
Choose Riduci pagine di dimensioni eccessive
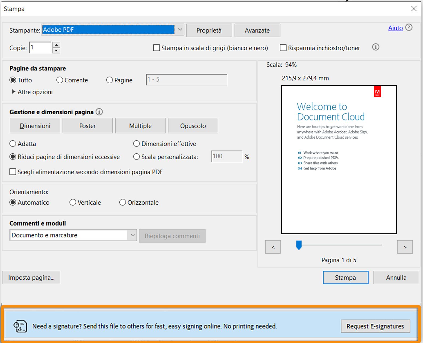[x=13, y=157]
